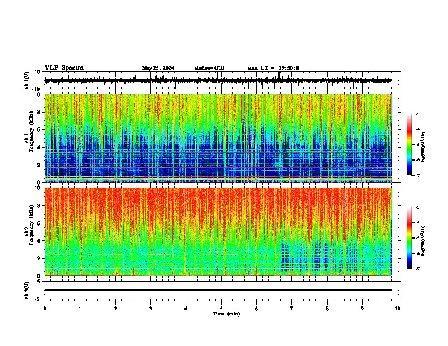Click the log(PSD) label beside ch.1 color bar
The height and width of the screenshot is (346, 448).
click(x=424, y=147)
